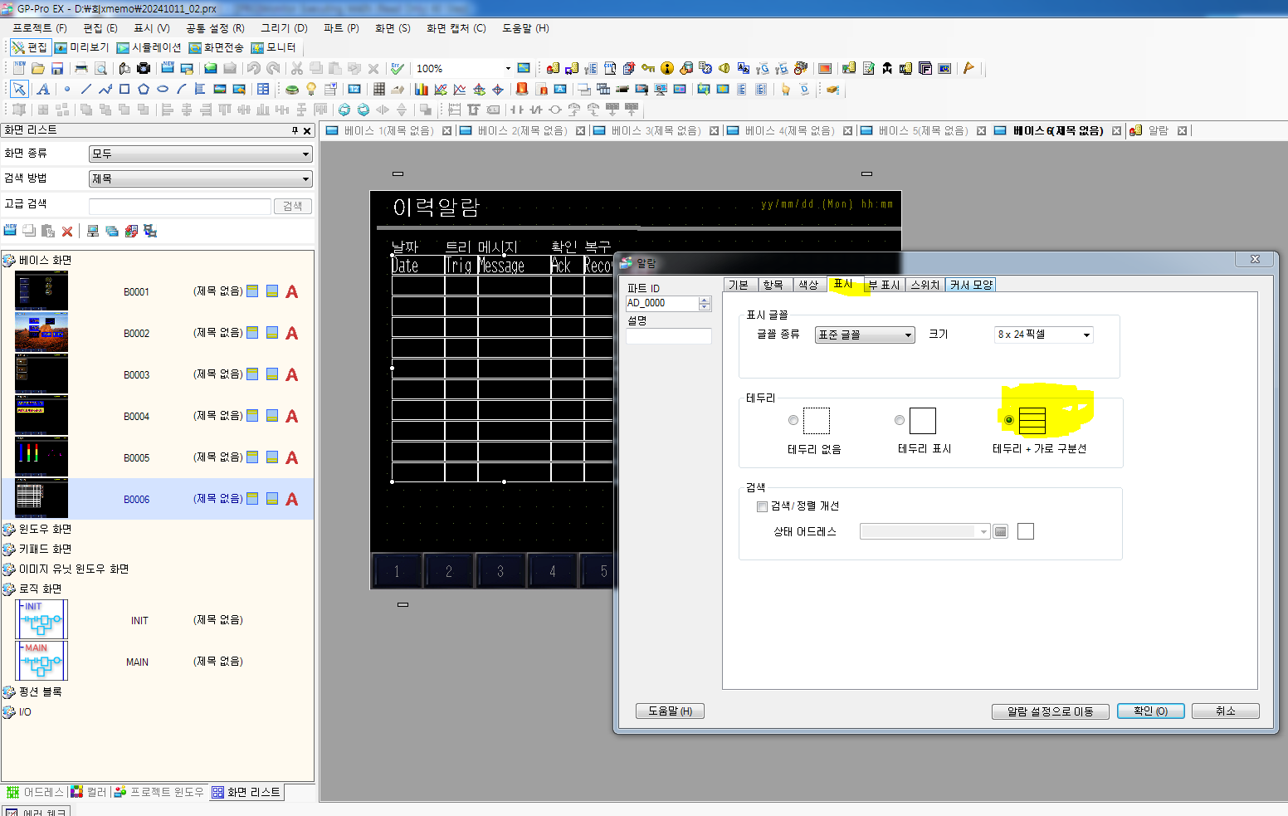Insert a lamp part (light bulb icon)

click(x=311, y=89)
